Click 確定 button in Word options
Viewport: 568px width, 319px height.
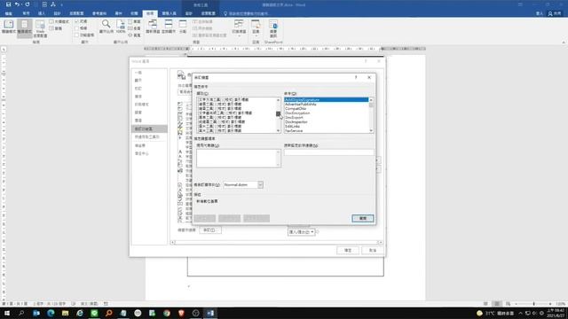pyautogui.click(x=348, y=250)
